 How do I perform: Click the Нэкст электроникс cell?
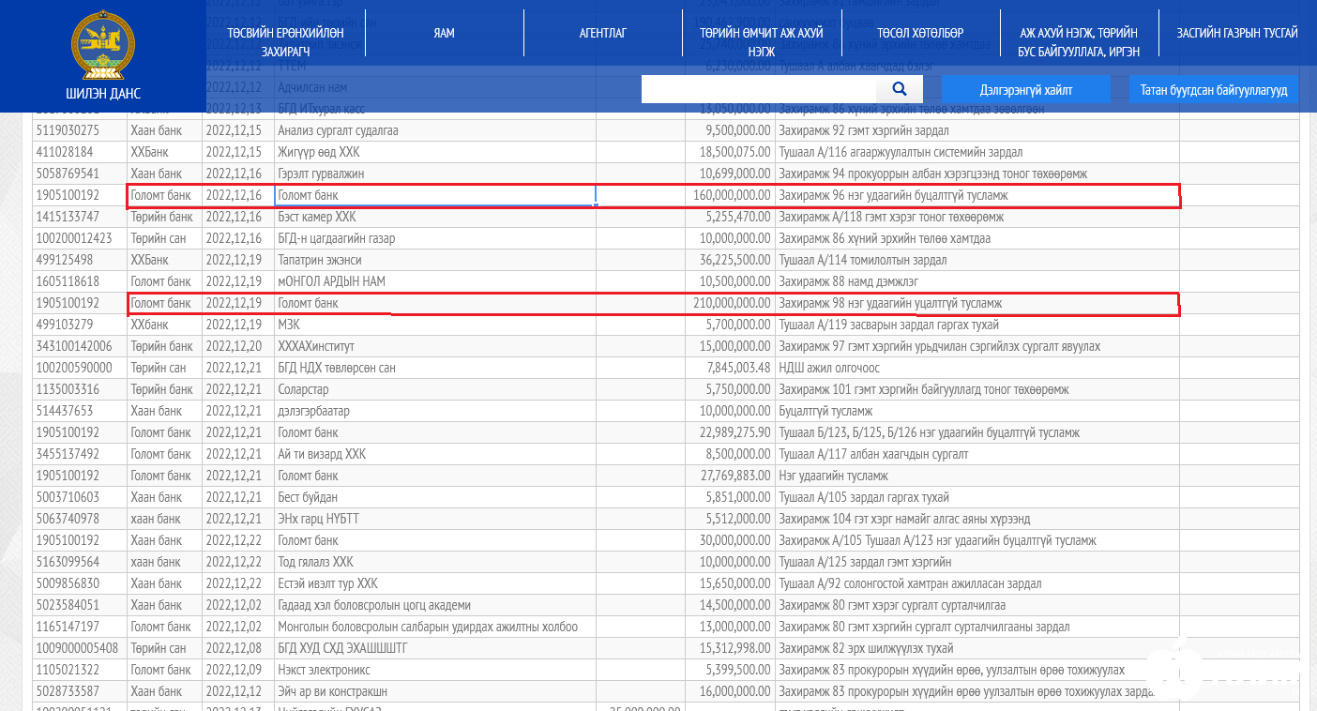[436, 670]
